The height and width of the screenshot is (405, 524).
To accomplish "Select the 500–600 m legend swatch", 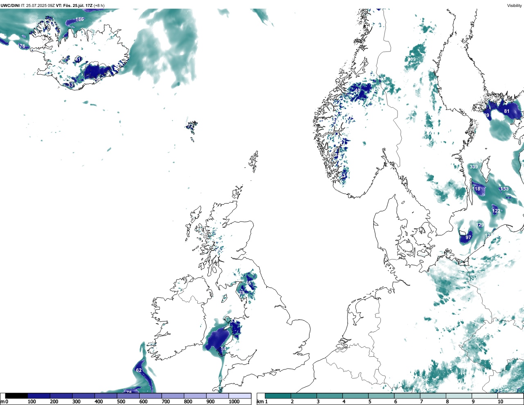I will [128, 396].
